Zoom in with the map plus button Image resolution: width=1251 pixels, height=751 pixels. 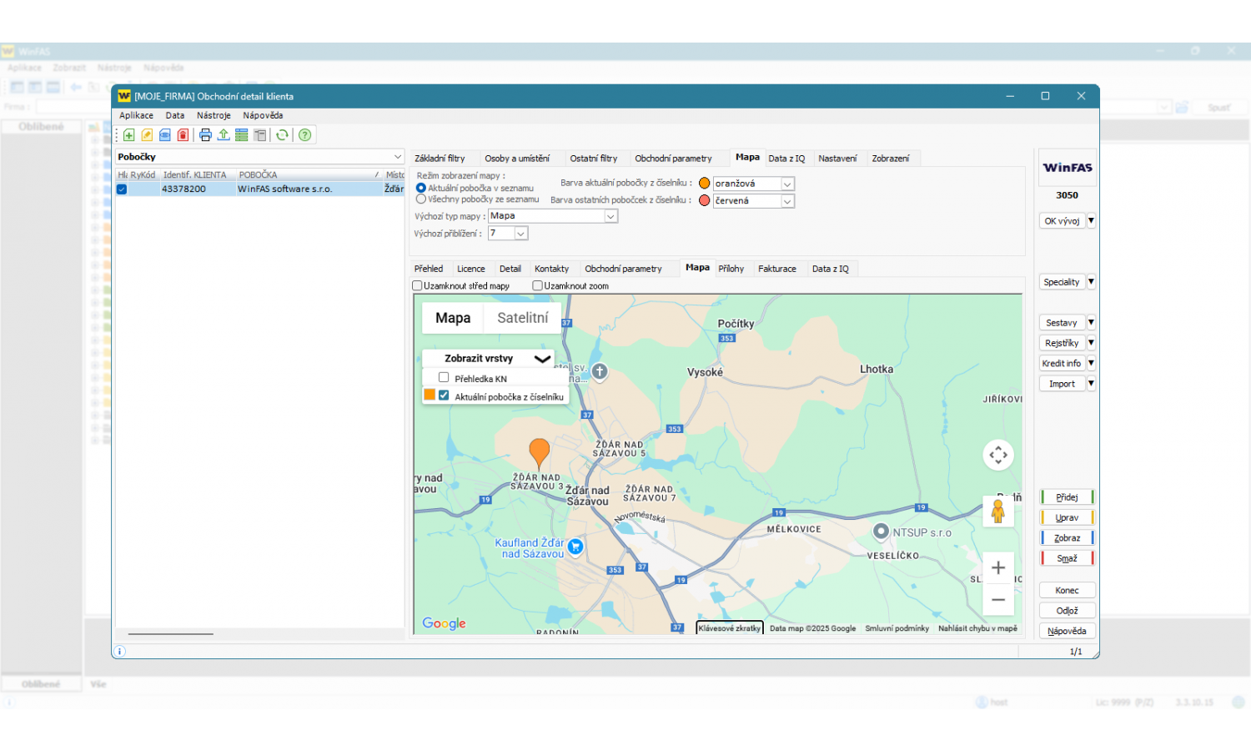coord(998,568)
